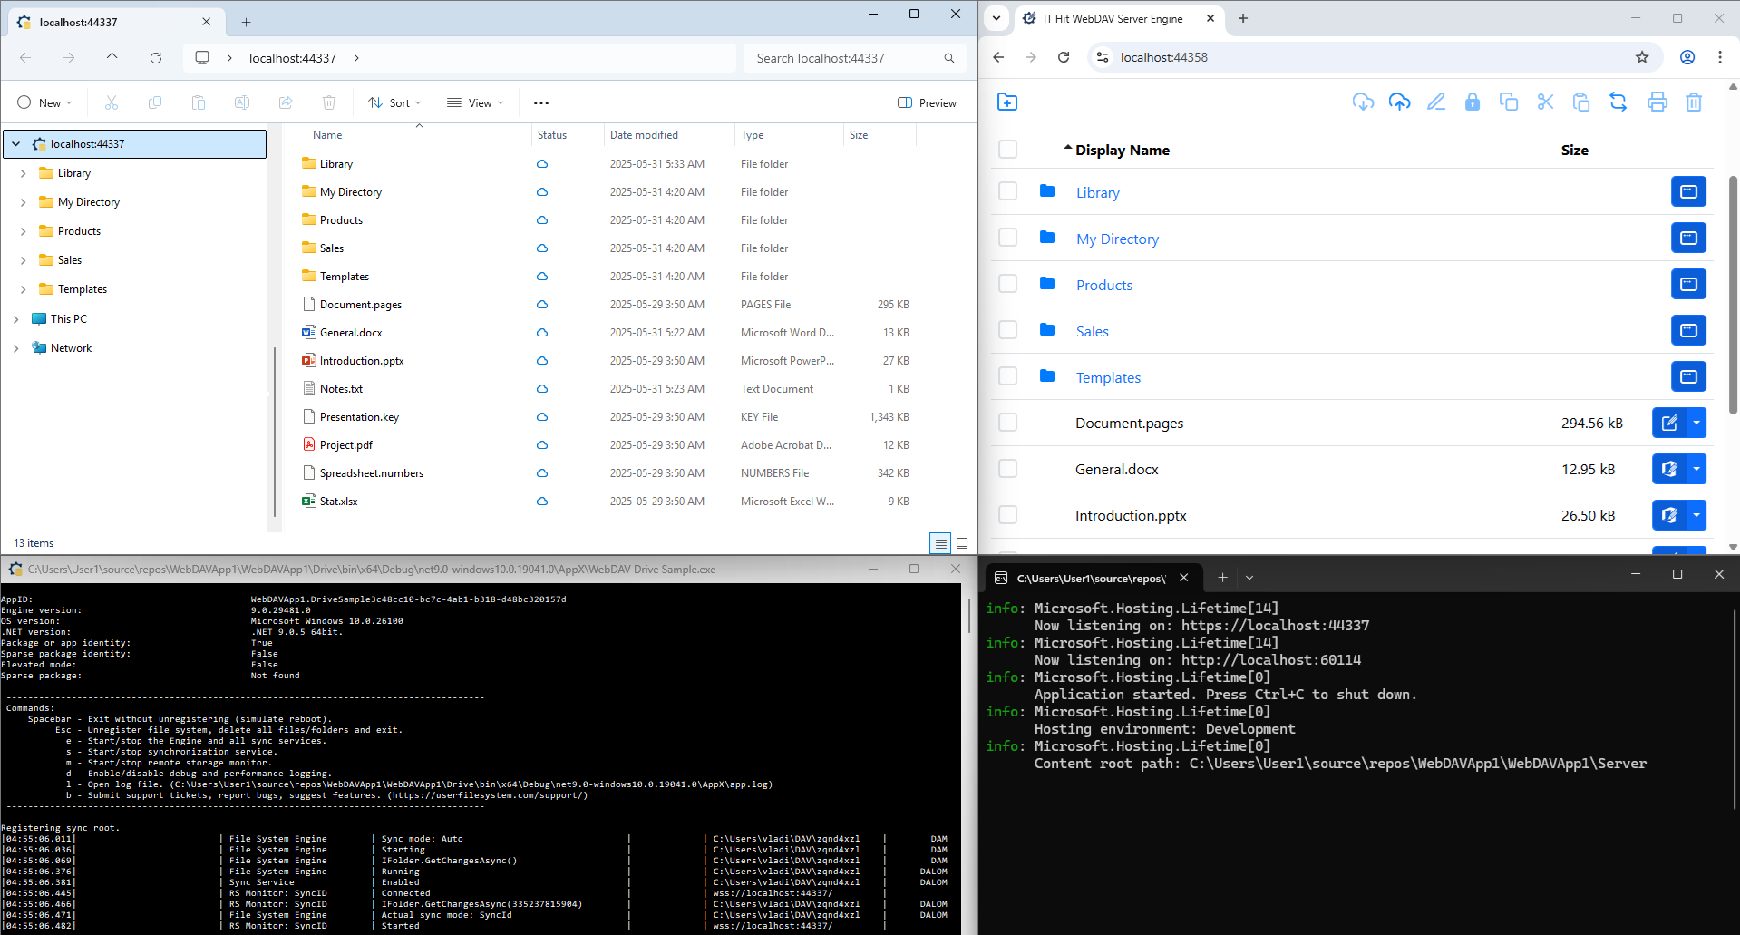
Task: Check the Products row checkbox
Action: coord(1007,284)
